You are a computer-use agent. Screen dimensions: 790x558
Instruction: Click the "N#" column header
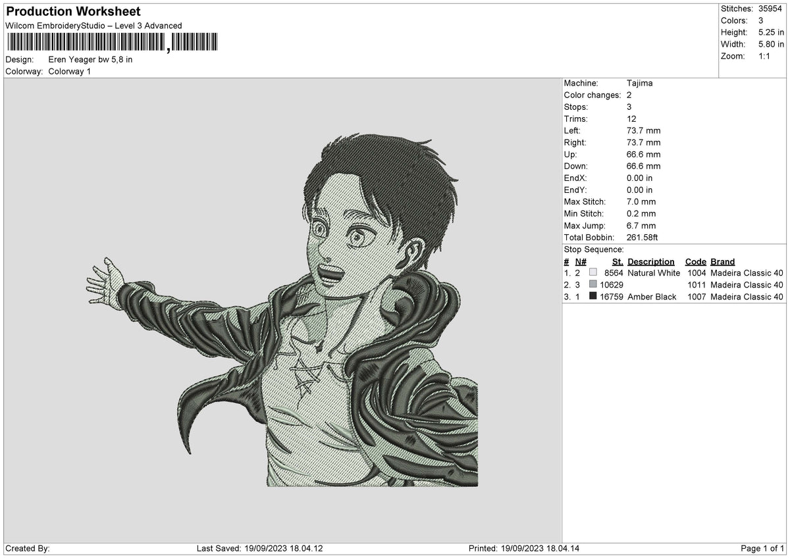pos(581,262)
